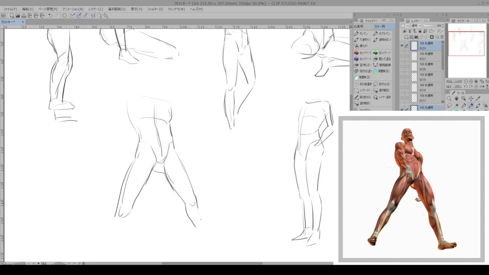Click the canvas horizontal scrollbar
Viewport: 489px width, 275px height.
click(212, 263)
